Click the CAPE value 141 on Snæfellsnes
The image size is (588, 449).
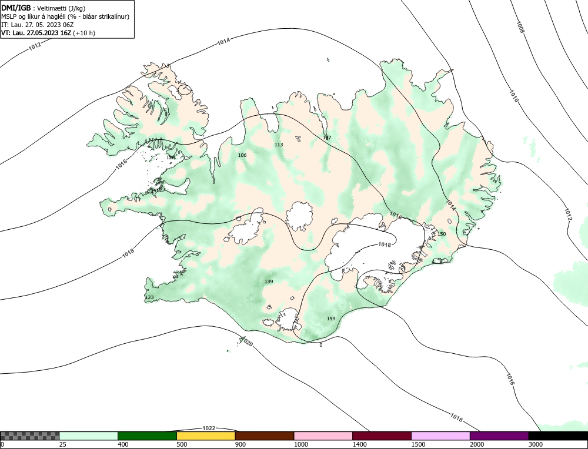pyautogui.click(x=155, y=190)
